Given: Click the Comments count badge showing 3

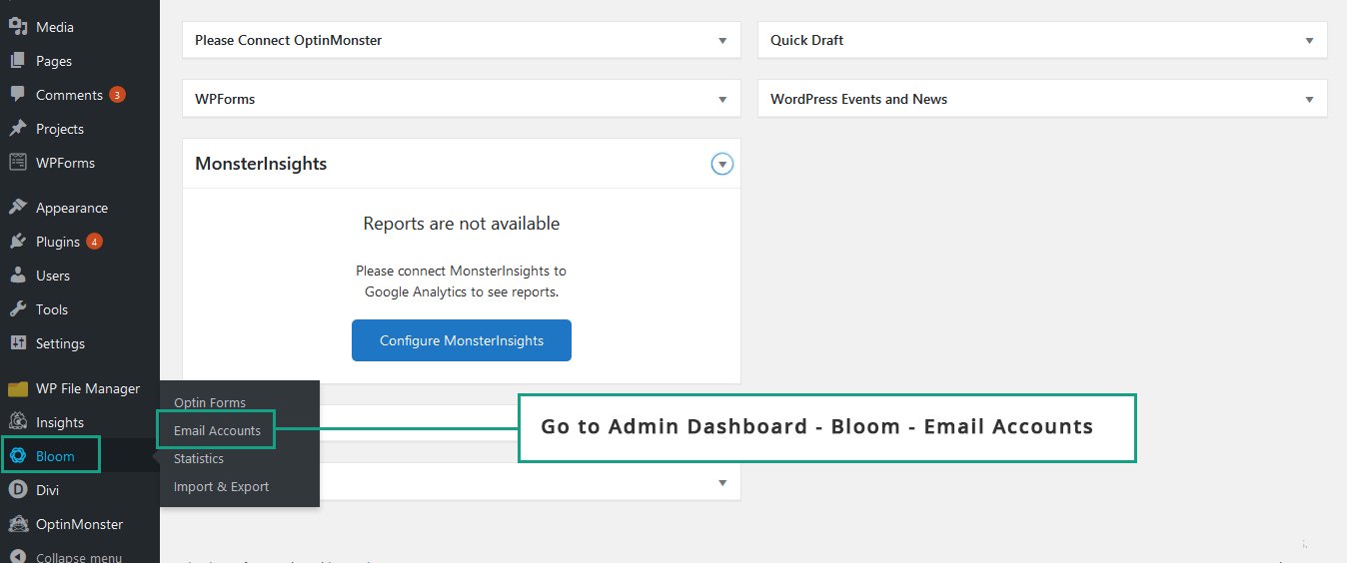Looking at the screenshot, I should click(x=117, y=95).
